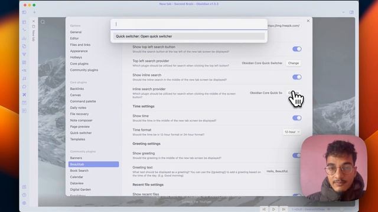
Task: Toggle Show top left search button
Action: [296, 49]
